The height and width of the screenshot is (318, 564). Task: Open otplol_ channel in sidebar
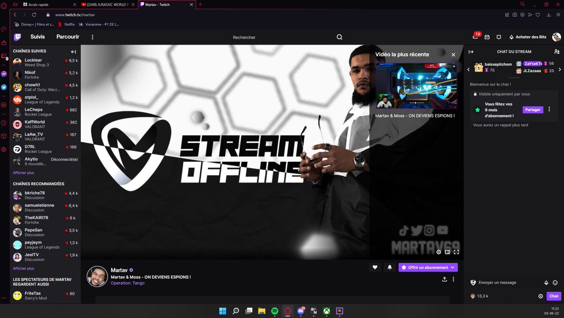(45, 100)
